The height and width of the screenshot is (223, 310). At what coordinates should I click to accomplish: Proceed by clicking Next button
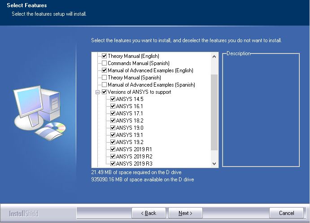[x=185, y=213]
